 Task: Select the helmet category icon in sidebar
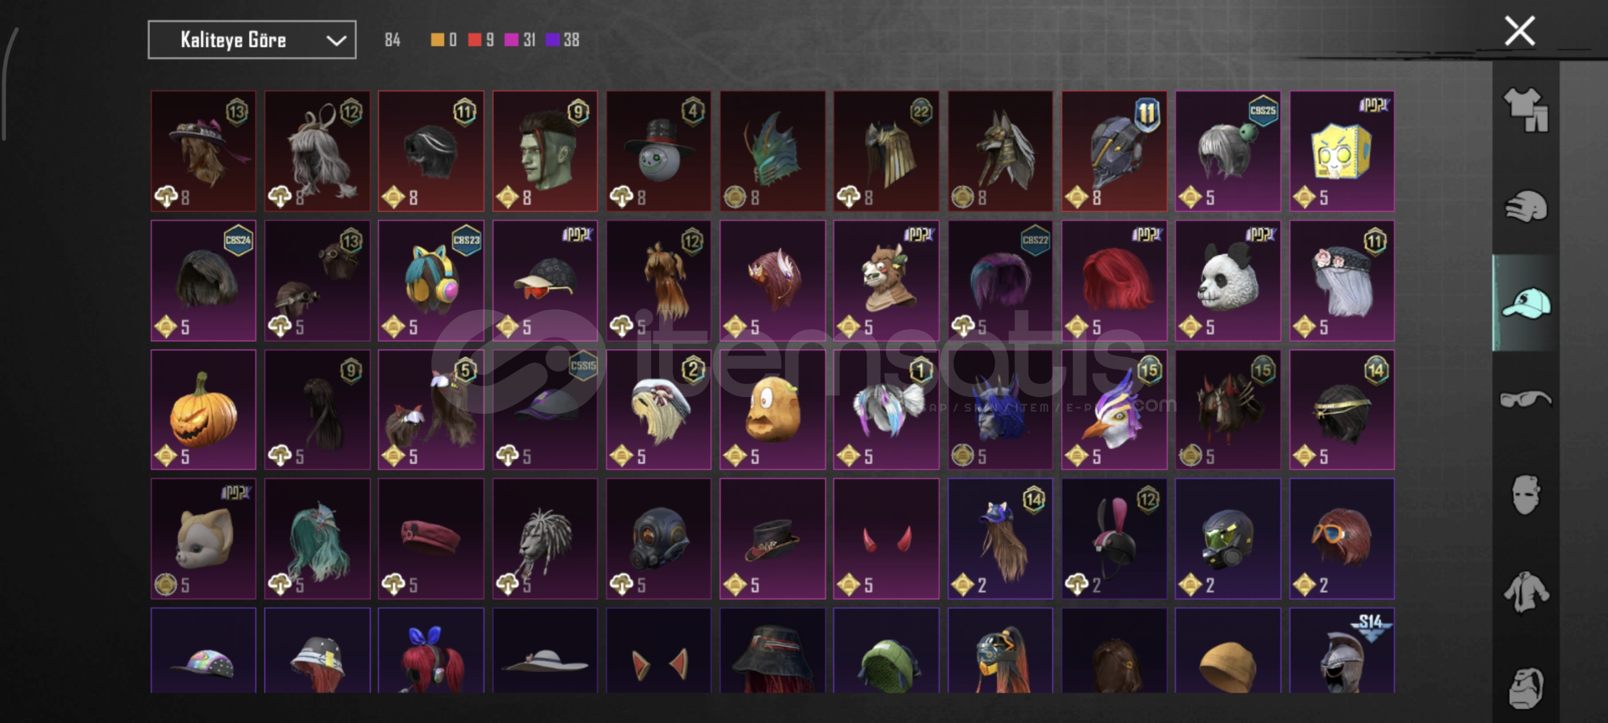coord(1526,206)
